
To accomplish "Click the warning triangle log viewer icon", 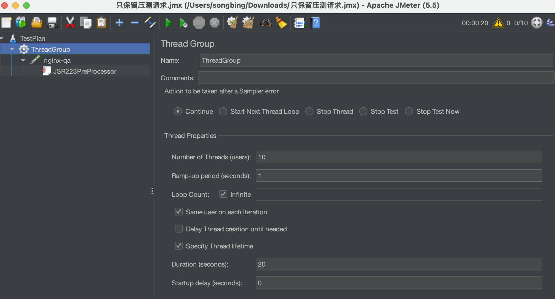I will click(498, 23).
